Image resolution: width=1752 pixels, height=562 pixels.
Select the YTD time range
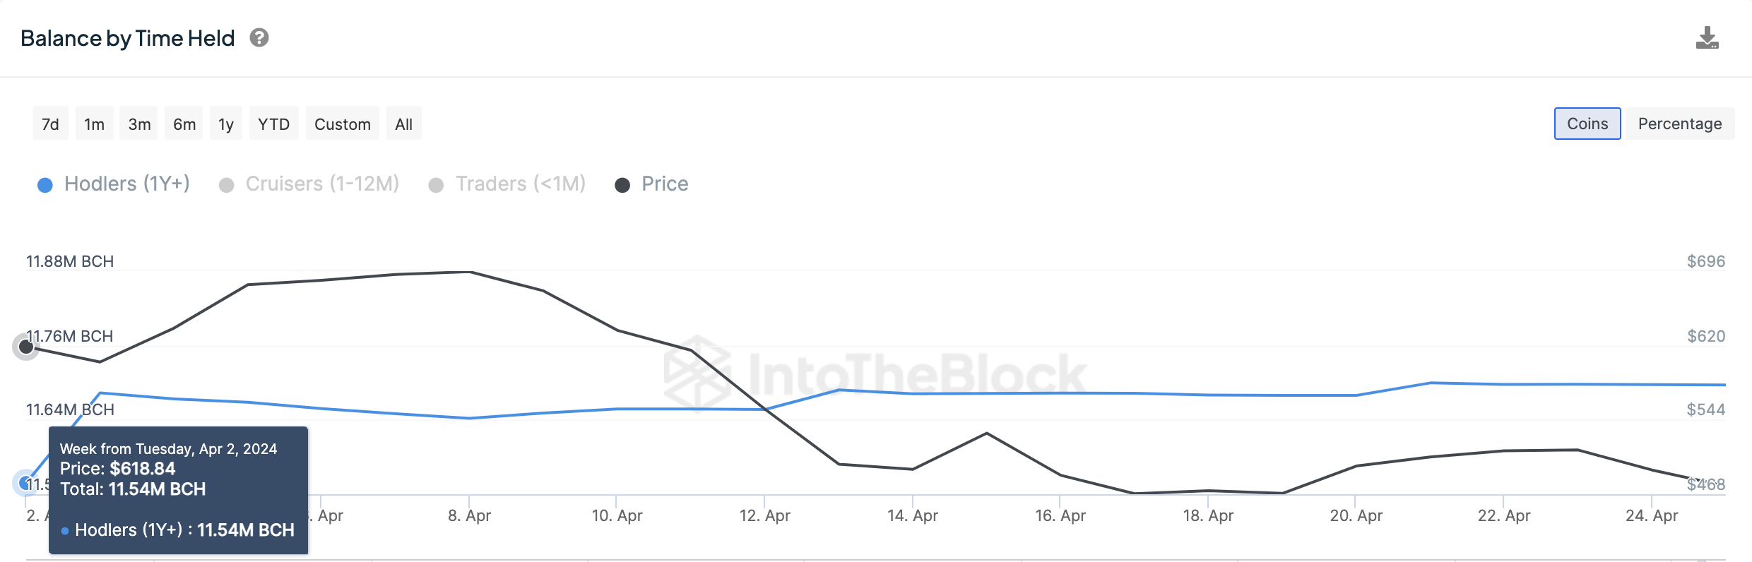pyautogui.click(x=273, y=123)
